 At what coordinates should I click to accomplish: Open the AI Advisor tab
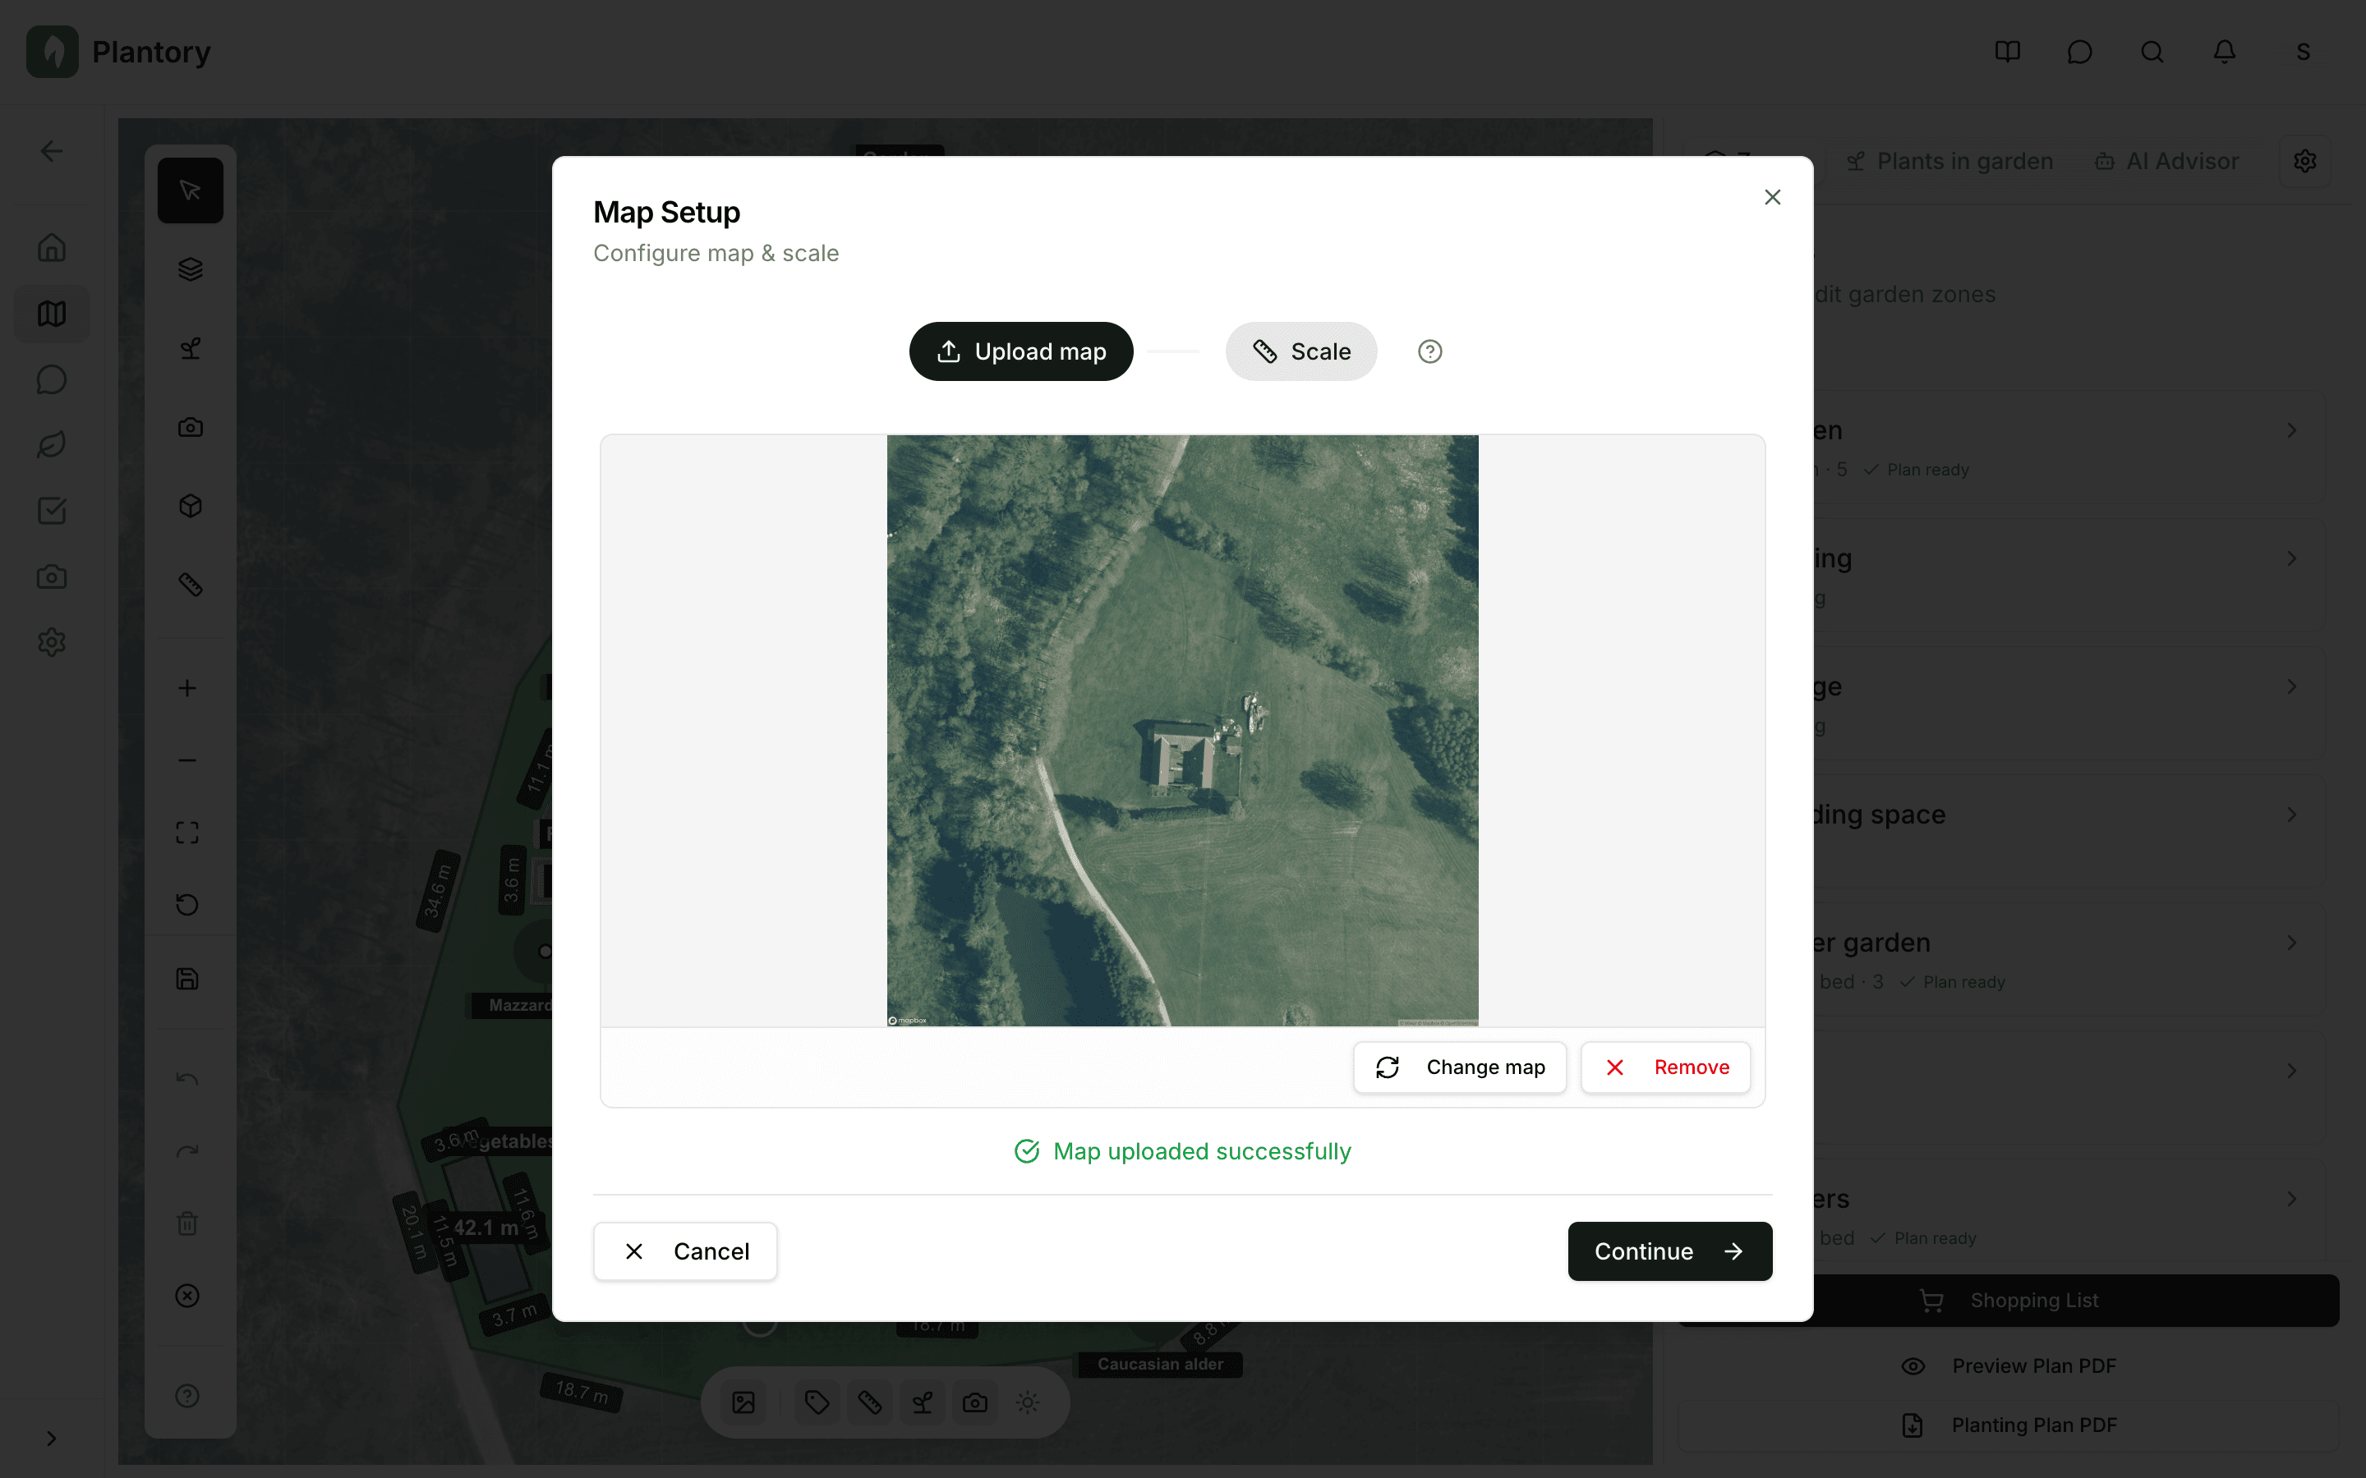(2166, 160)
